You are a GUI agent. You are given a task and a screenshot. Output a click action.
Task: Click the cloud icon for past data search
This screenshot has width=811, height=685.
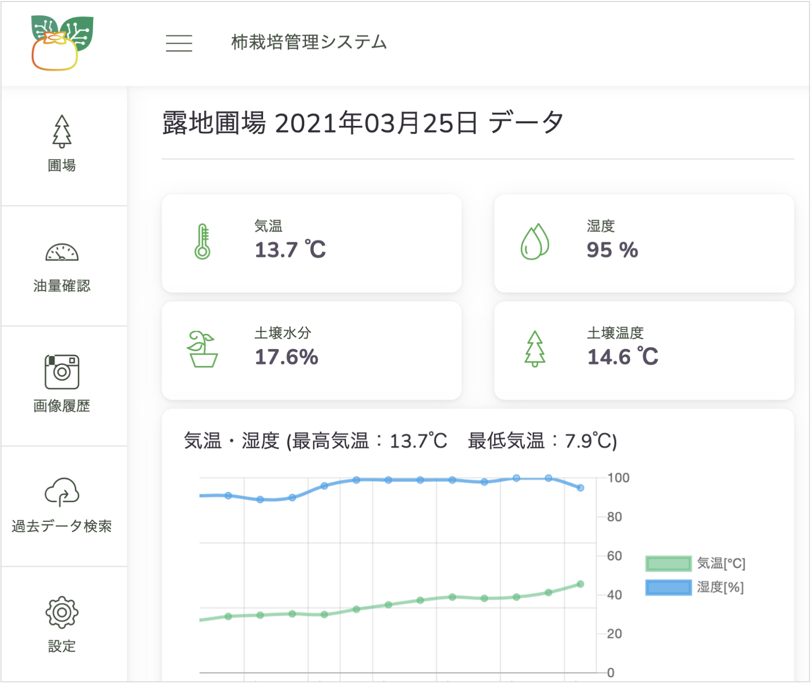62,492
